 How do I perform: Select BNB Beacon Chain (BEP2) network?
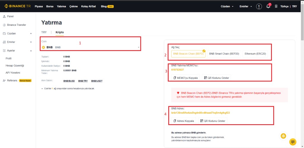point(188,54)
